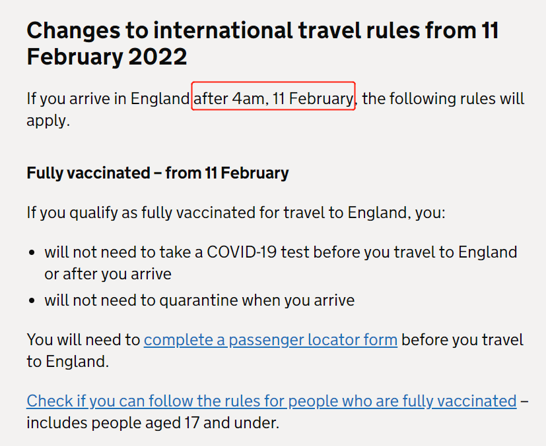
Task: Click the bullet dot before the COVID-19 test item
Action: pyautogui.click(x=32, y=252)
